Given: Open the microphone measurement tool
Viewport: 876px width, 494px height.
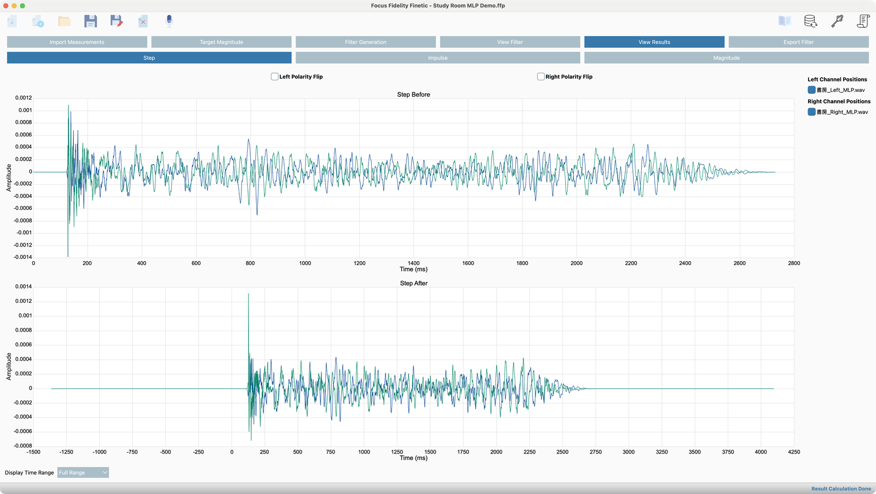Looking at the screenshot, I should click(169, 21).
